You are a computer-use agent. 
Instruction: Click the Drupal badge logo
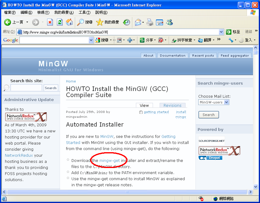(x=210, y=158)
